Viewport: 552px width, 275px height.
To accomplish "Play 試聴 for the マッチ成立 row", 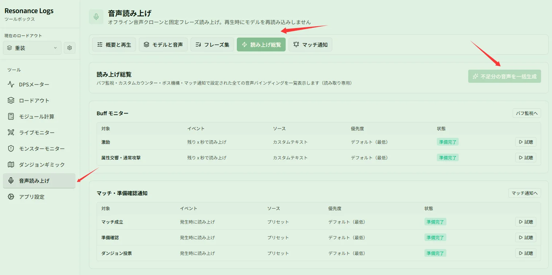I will (x=526, y=222).
